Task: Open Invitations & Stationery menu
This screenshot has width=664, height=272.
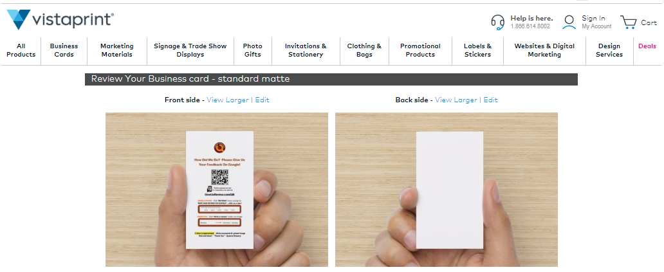Action: 306,50
